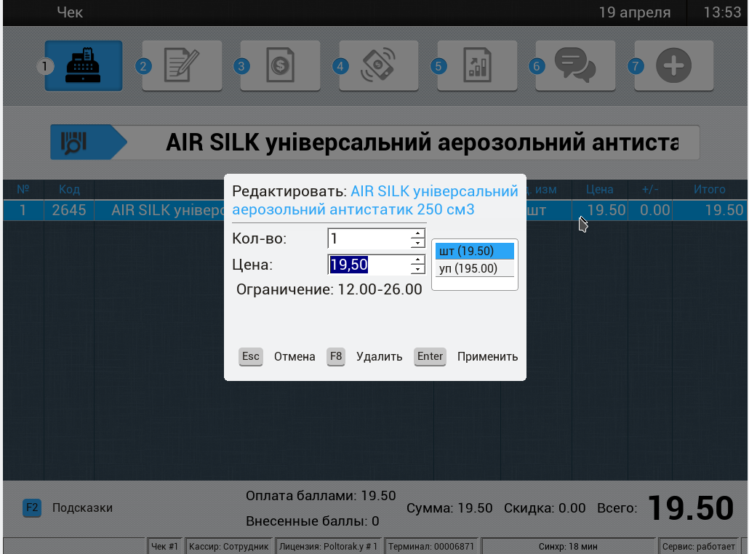Click Применить to apply changes
This screenshot has width=749, height=554.
pos(487,357)
